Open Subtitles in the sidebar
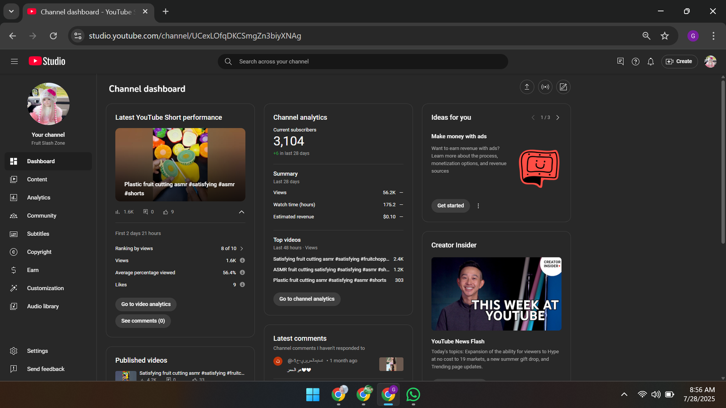 click(48, 234)
